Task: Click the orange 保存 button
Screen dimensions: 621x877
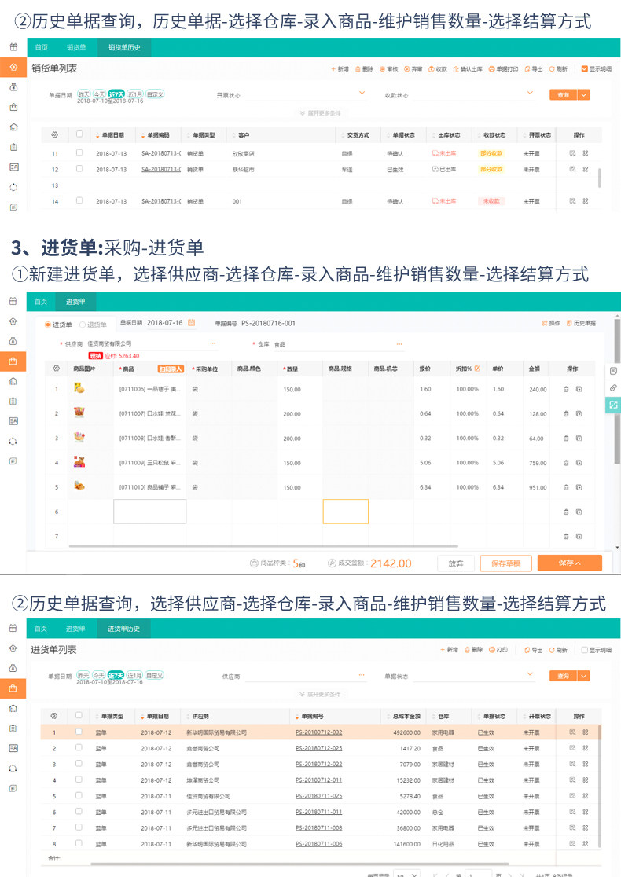Action: [x=570, y=563]
